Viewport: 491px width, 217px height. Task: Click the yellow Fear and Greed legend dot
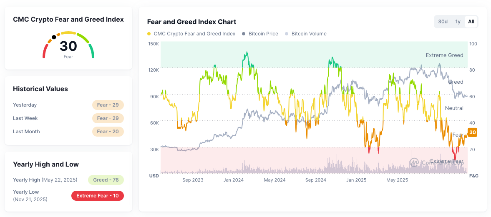(x=149, y=34)
